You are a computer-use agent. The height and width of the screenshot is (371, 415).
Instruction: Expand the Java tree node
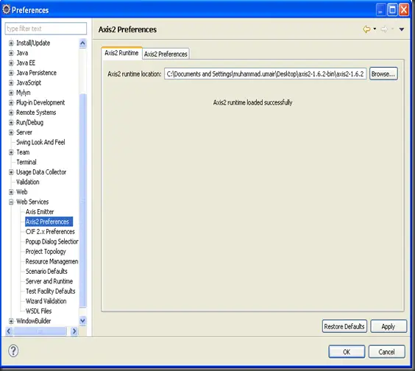(x=11, y=53)
